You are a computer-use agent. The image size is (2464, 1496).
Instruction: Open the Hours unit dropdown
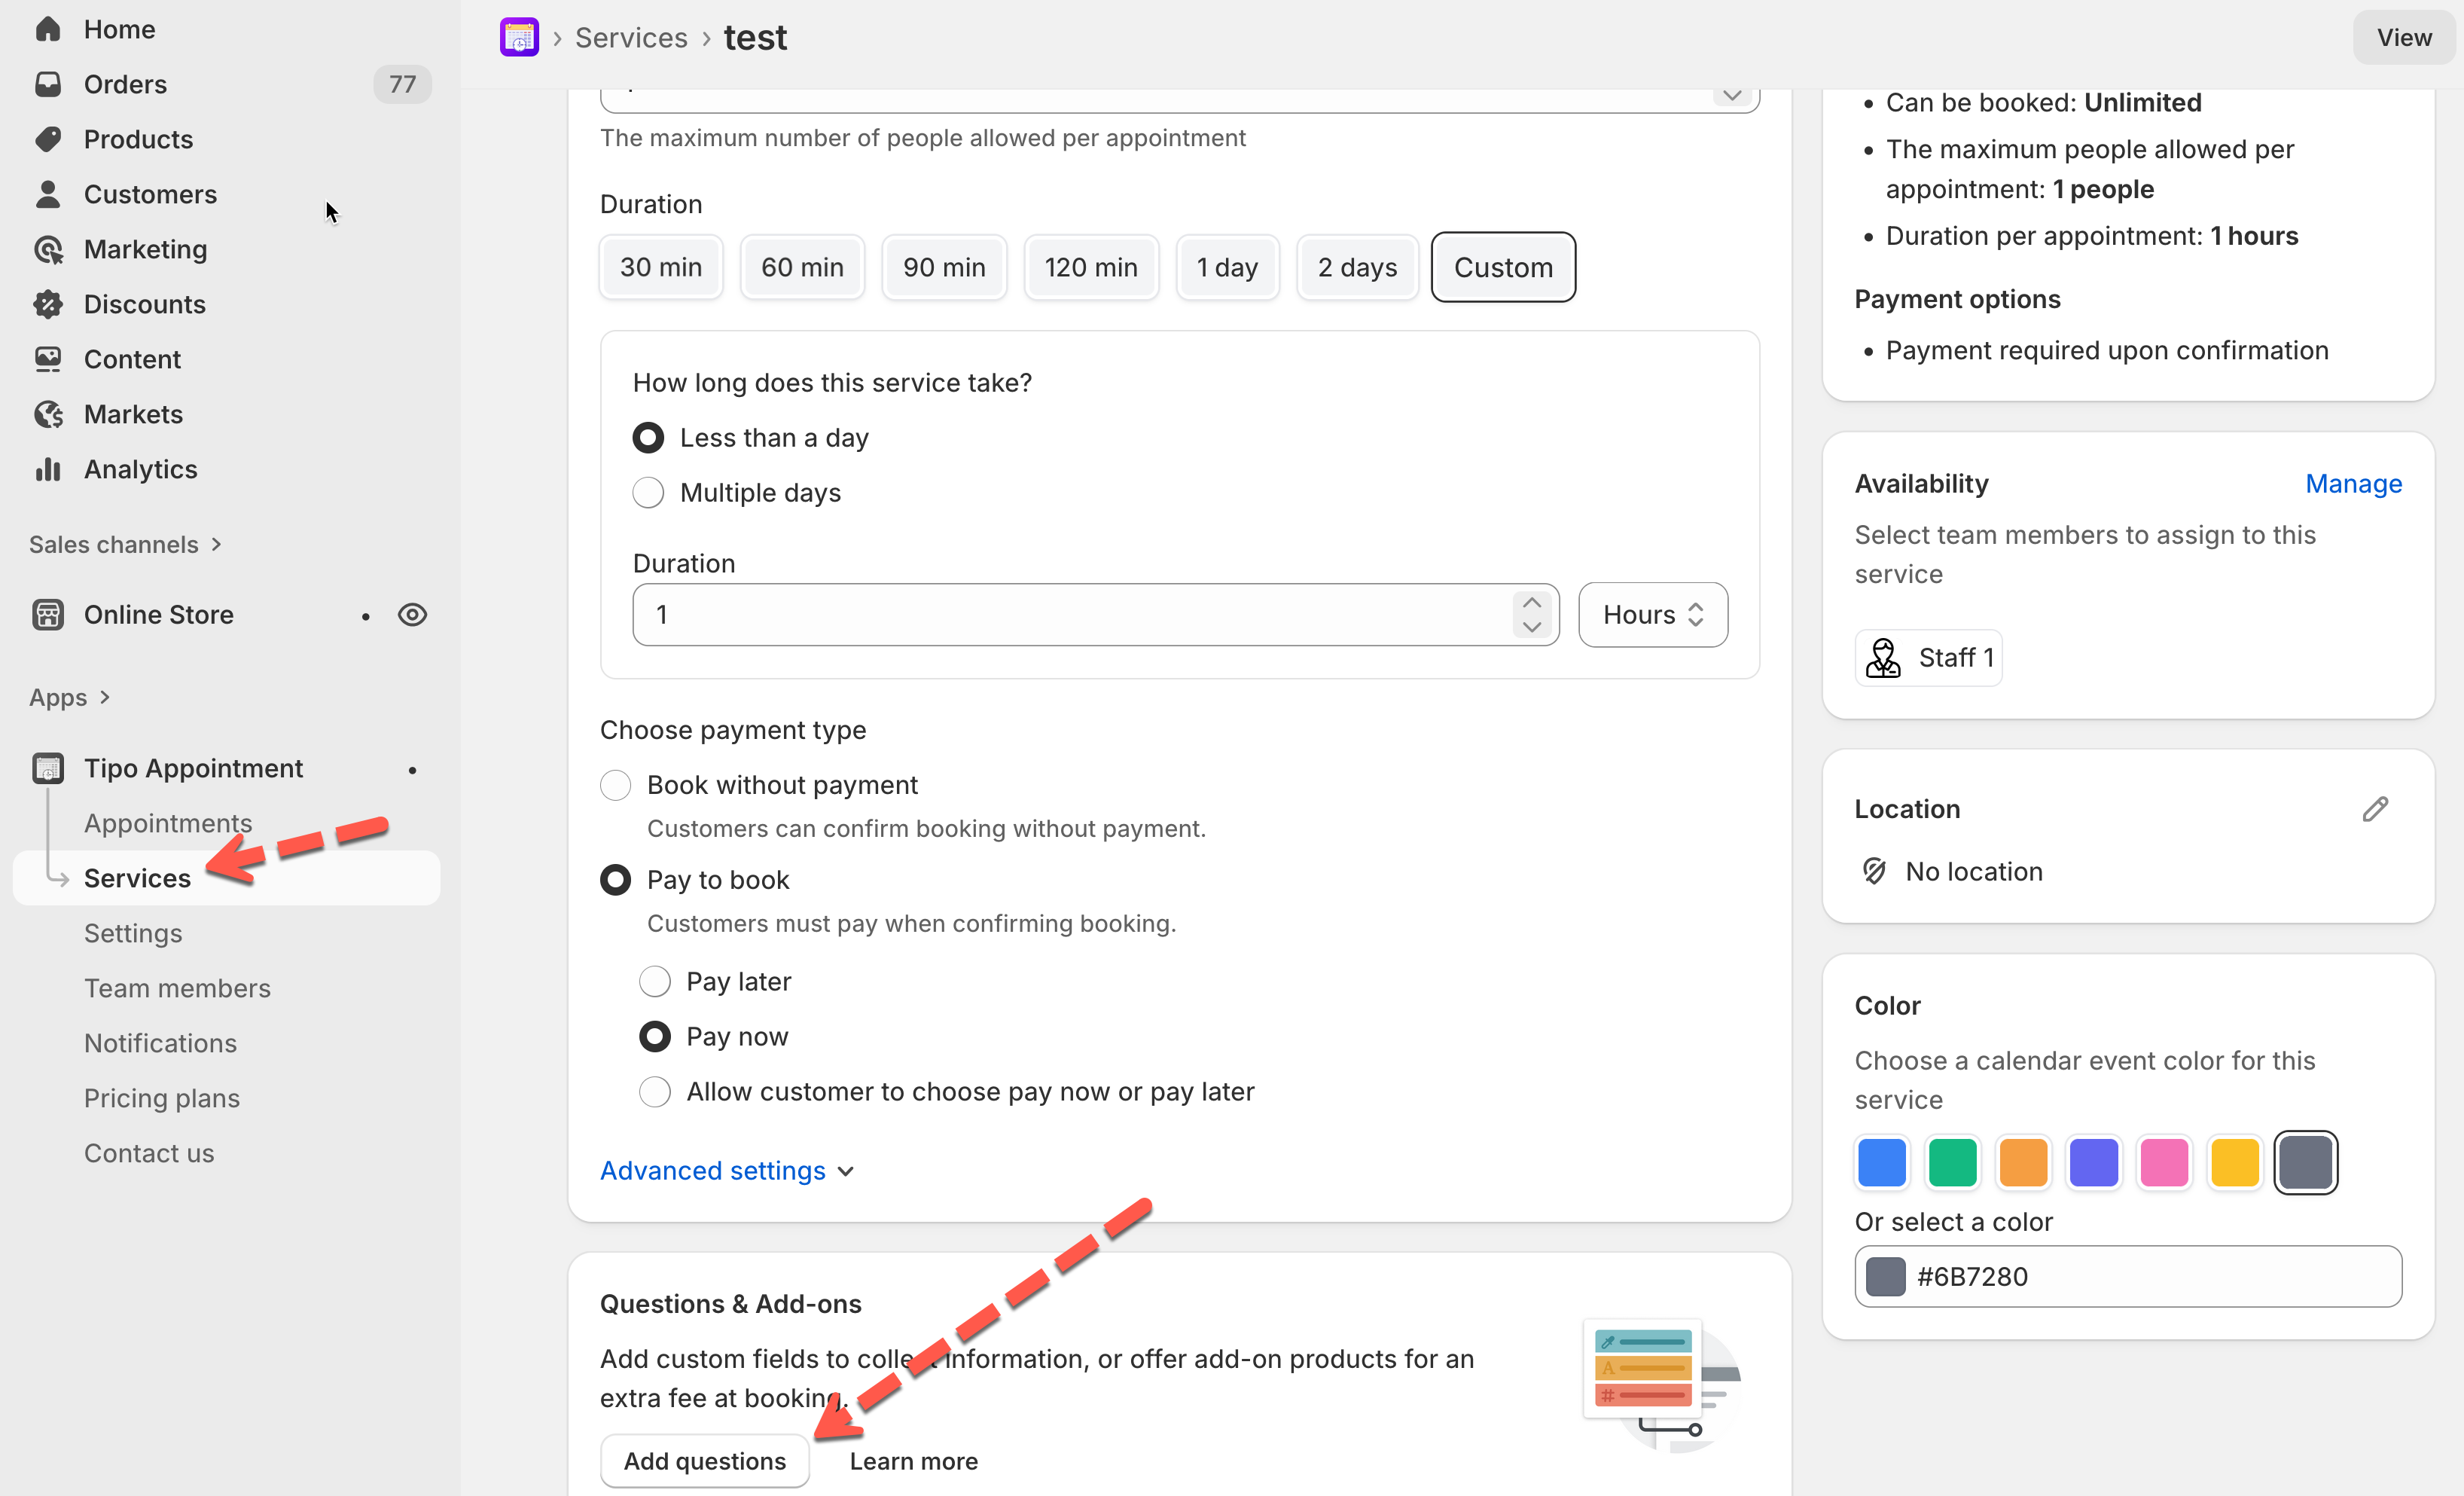(1652, 615)
